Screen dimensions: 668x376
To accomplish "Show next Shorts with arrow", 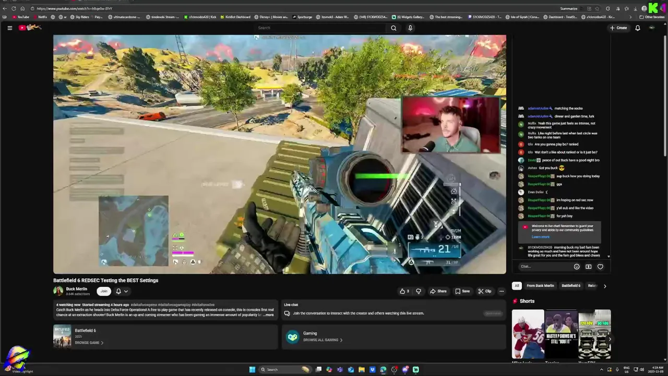I will [609, 339].
